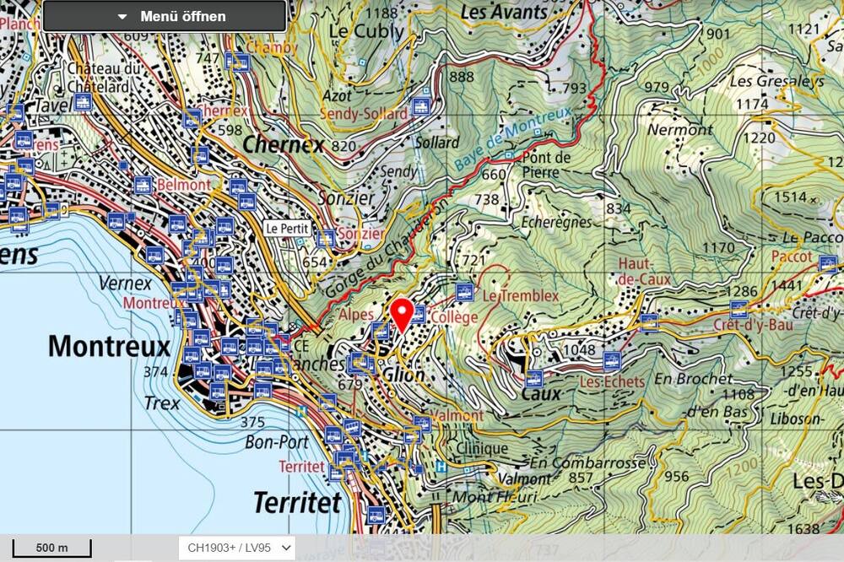This screenshot has height=562, width=844.
Task: Select the stop icon left of Valmont label
Action: [x=422, y=424]
